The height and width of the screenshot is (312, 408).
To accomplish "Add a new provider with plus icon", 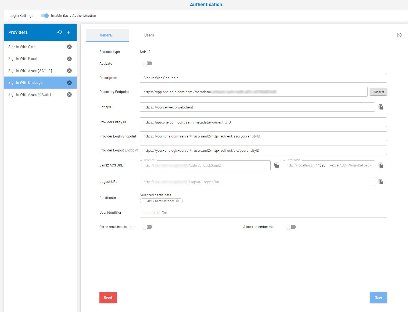I will pos(68,32).
